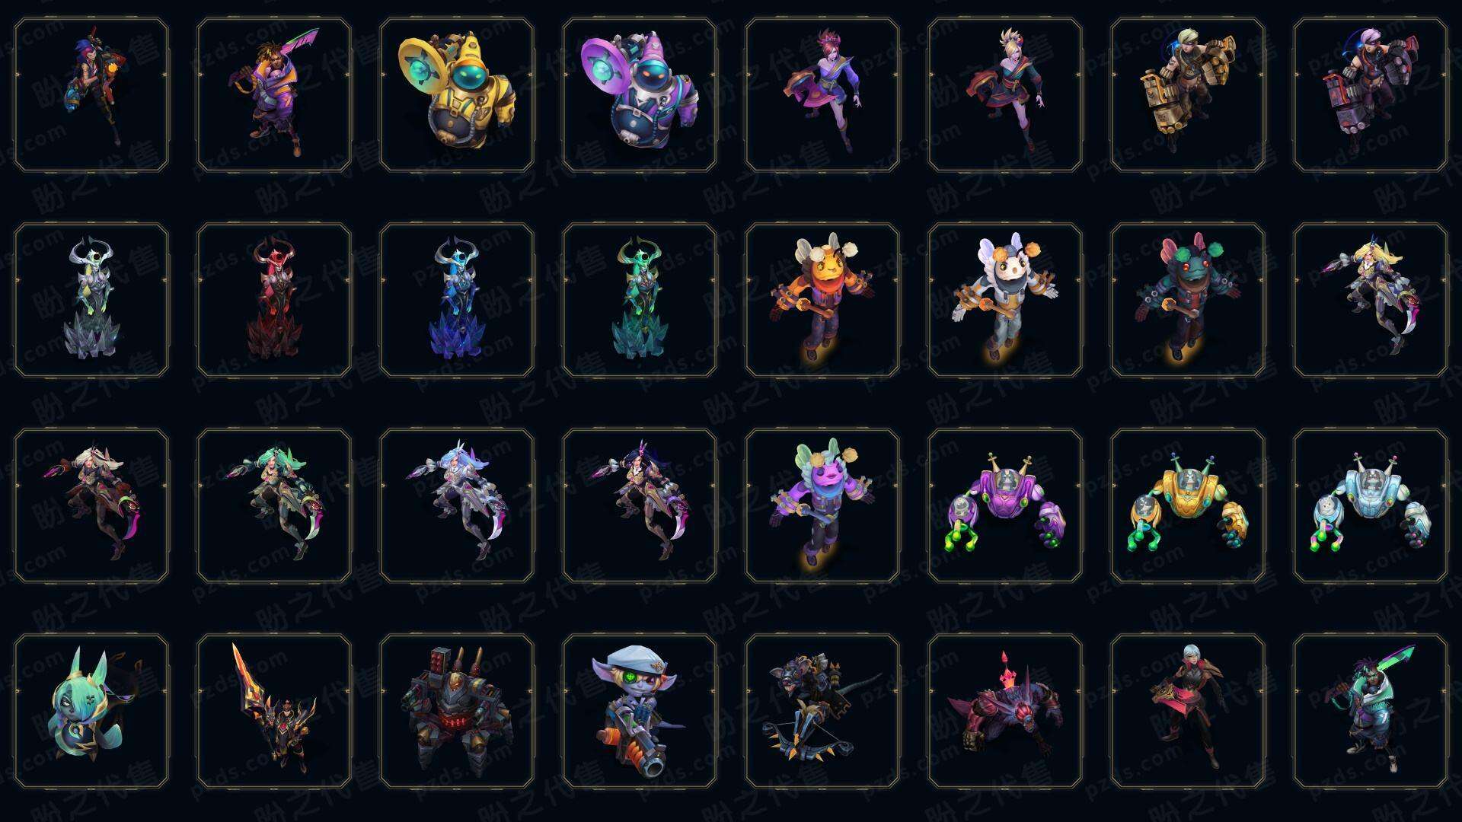
Task: Open the blue Lissandra chroma tile
Action: pyautogui.click(x=457, y=300)
